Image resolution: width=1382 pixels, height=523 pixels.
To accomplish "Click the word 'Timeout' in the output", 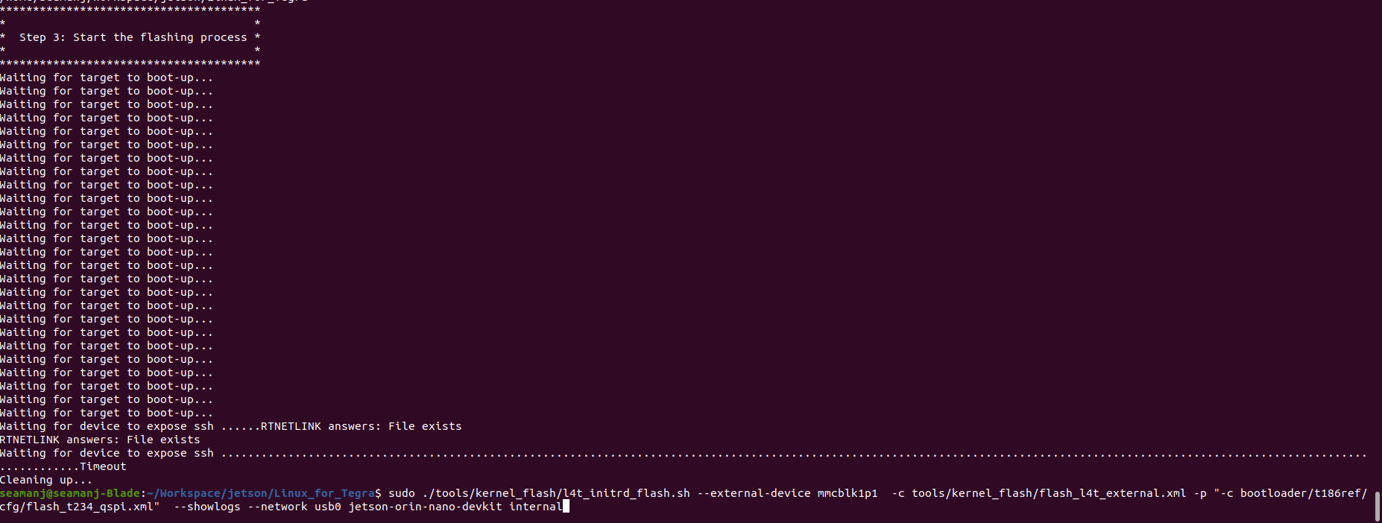I will 103,466.
